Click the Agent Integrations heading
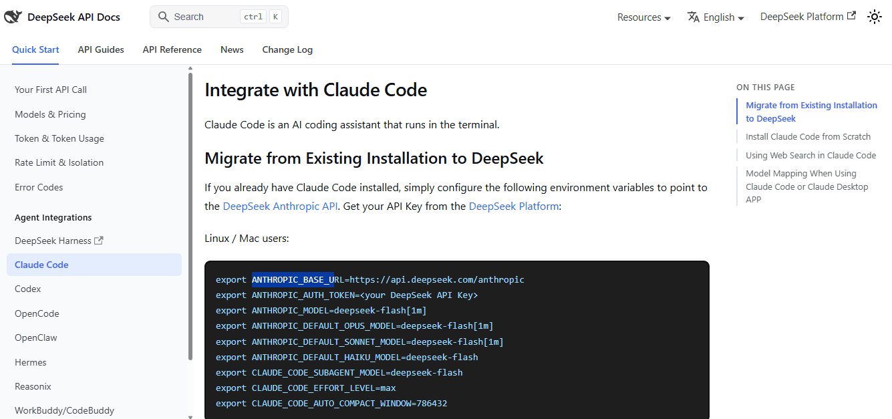This screenshot has height=419, width=892. 53,217
